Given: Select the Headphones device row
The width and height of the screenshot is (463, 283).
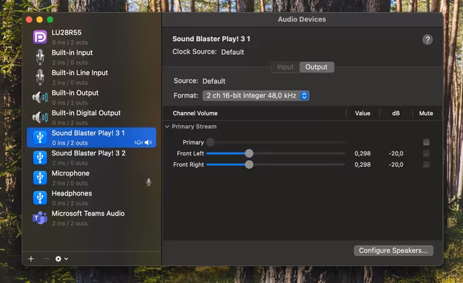Looking at the screenshot, I should 92,198.
